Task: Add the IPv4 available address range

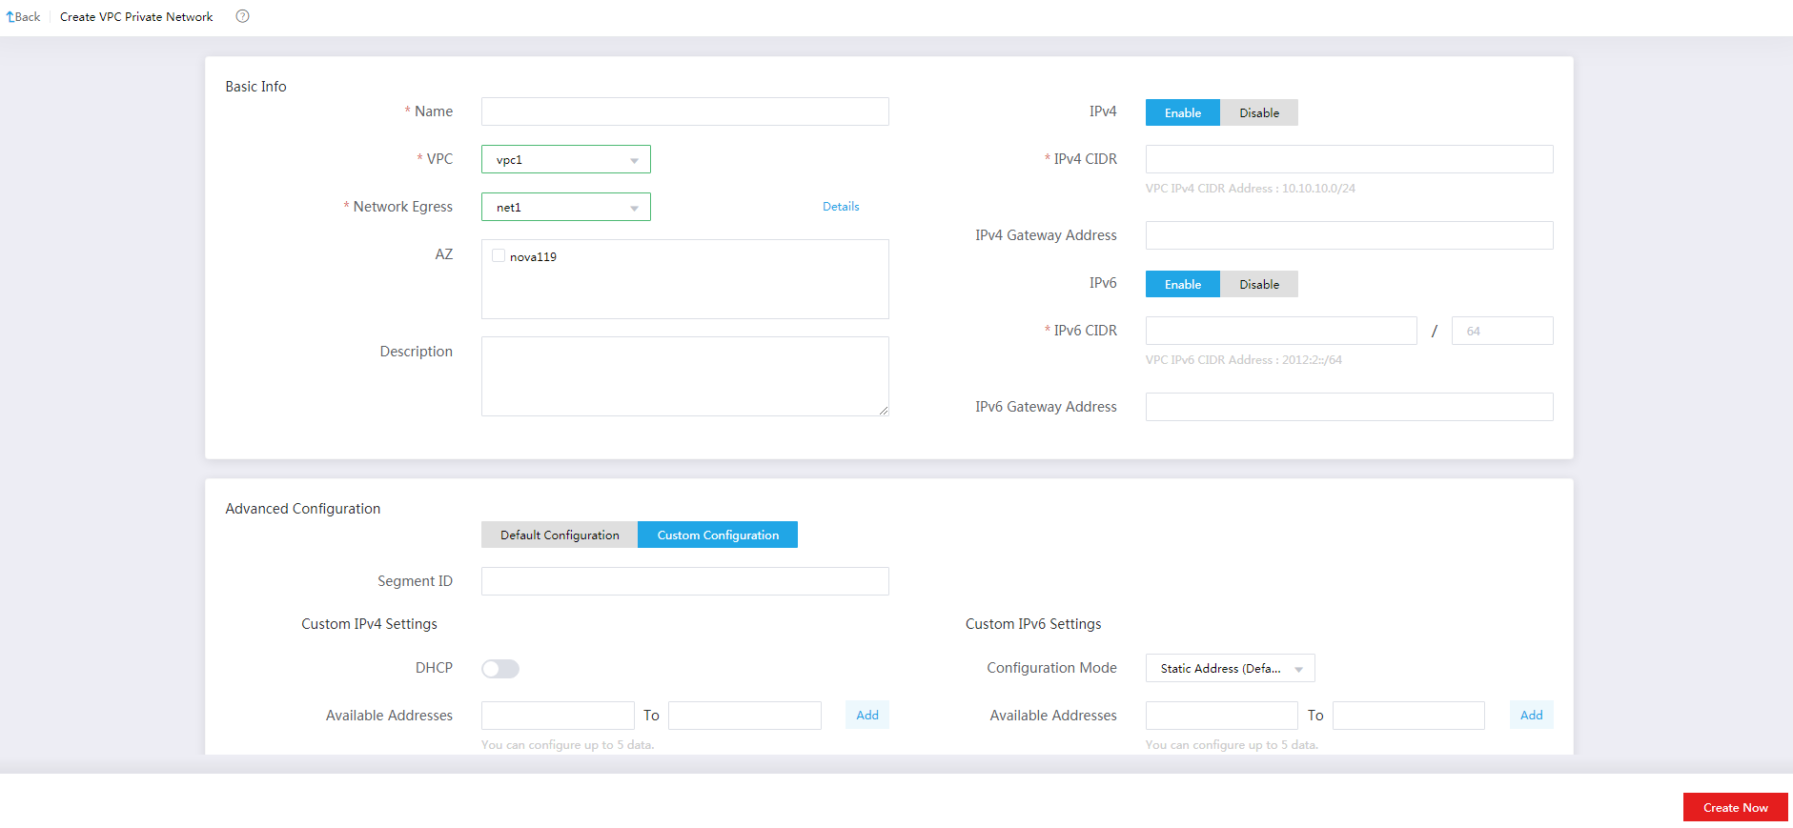Action: 866,716
